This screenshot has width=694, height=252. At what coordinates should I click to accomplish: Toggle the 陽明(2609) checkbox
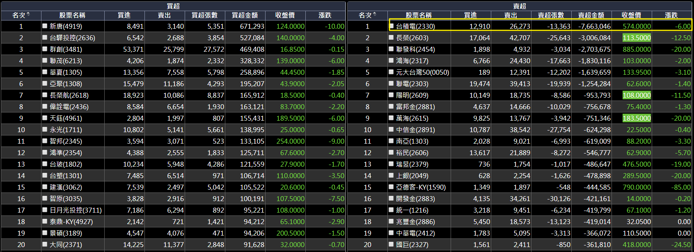[x=391, y=95]
